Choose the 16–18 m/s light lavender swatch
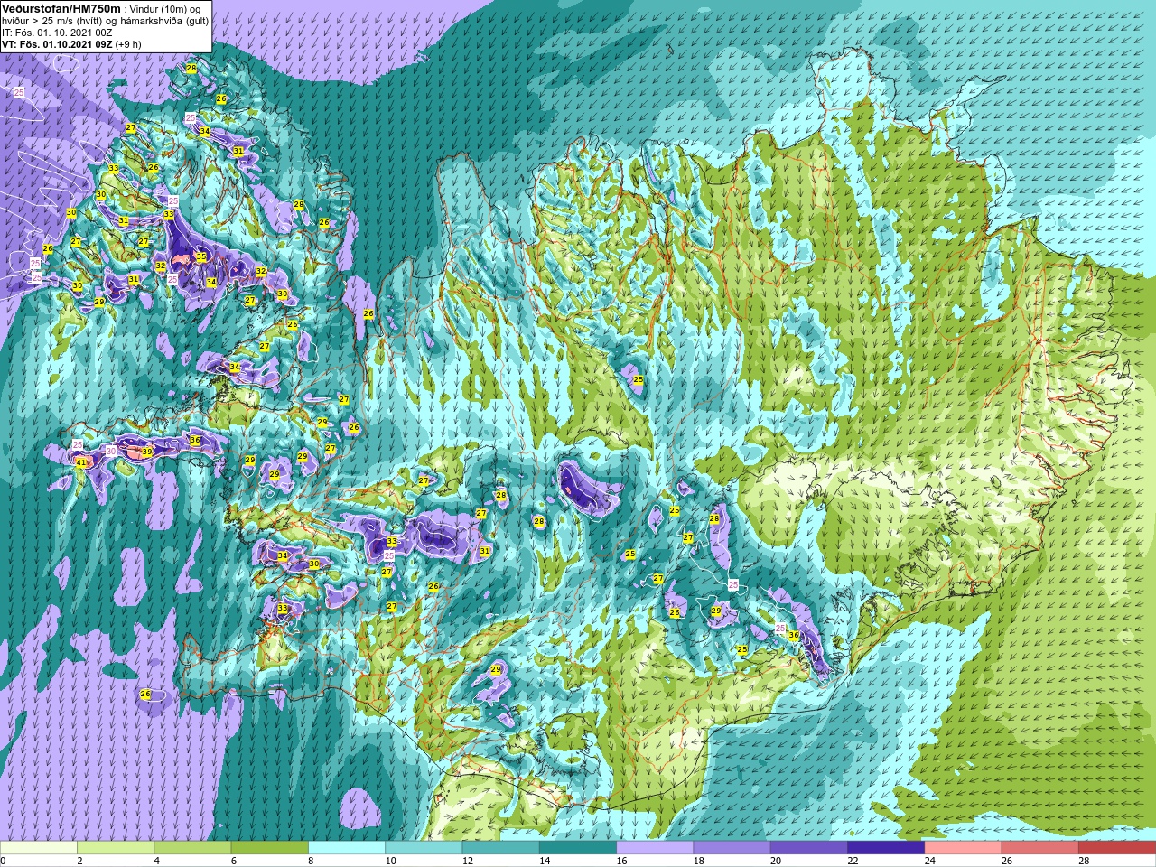 click(x=655, y=848)
